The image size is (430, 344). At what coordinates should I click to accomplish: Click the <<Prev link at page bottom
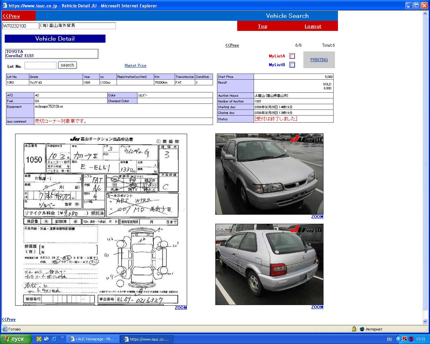pos(9,319)
